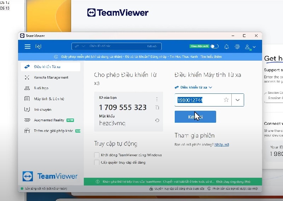Click 'Tìm hiểu thêm' in license banner

click(211, 57)
